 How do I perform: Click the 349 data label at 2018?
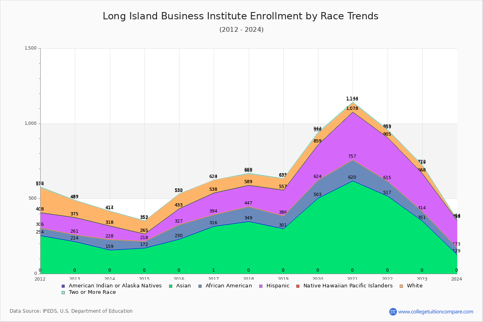point(248,218)
